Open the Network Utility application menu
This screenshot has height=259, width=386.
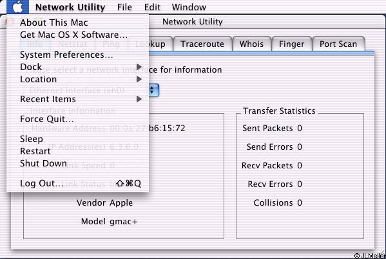coord(70,7)
